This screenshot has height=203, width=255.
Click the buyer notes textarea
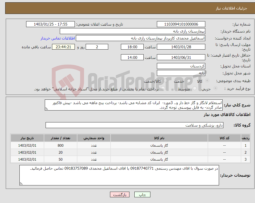[x=119, y=175]
